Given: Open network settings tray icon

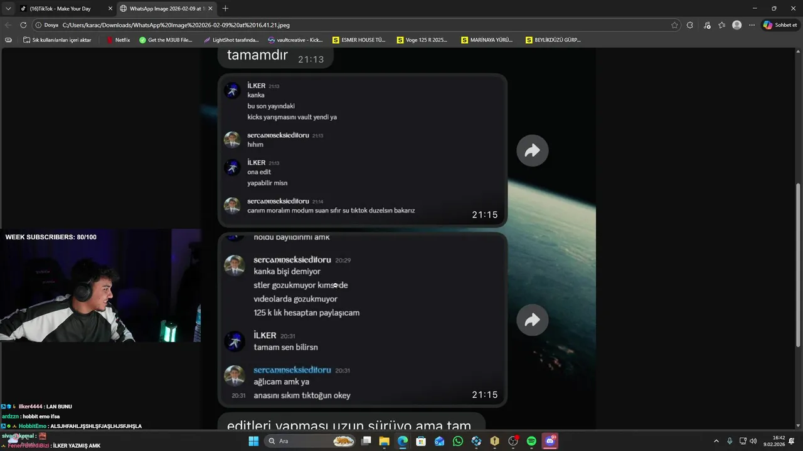Looking at the screenshot, I should click(x=743, y=441).
